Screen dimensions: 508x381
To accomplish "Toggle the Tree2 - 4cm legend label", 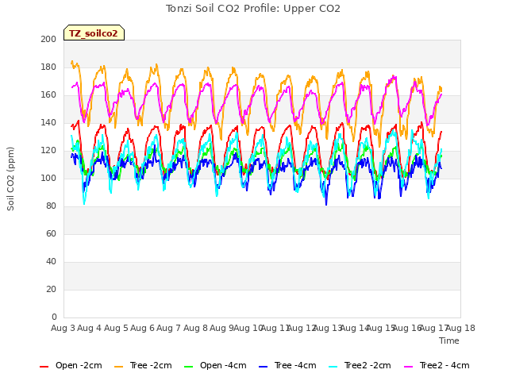I will (x=444, y=365).
